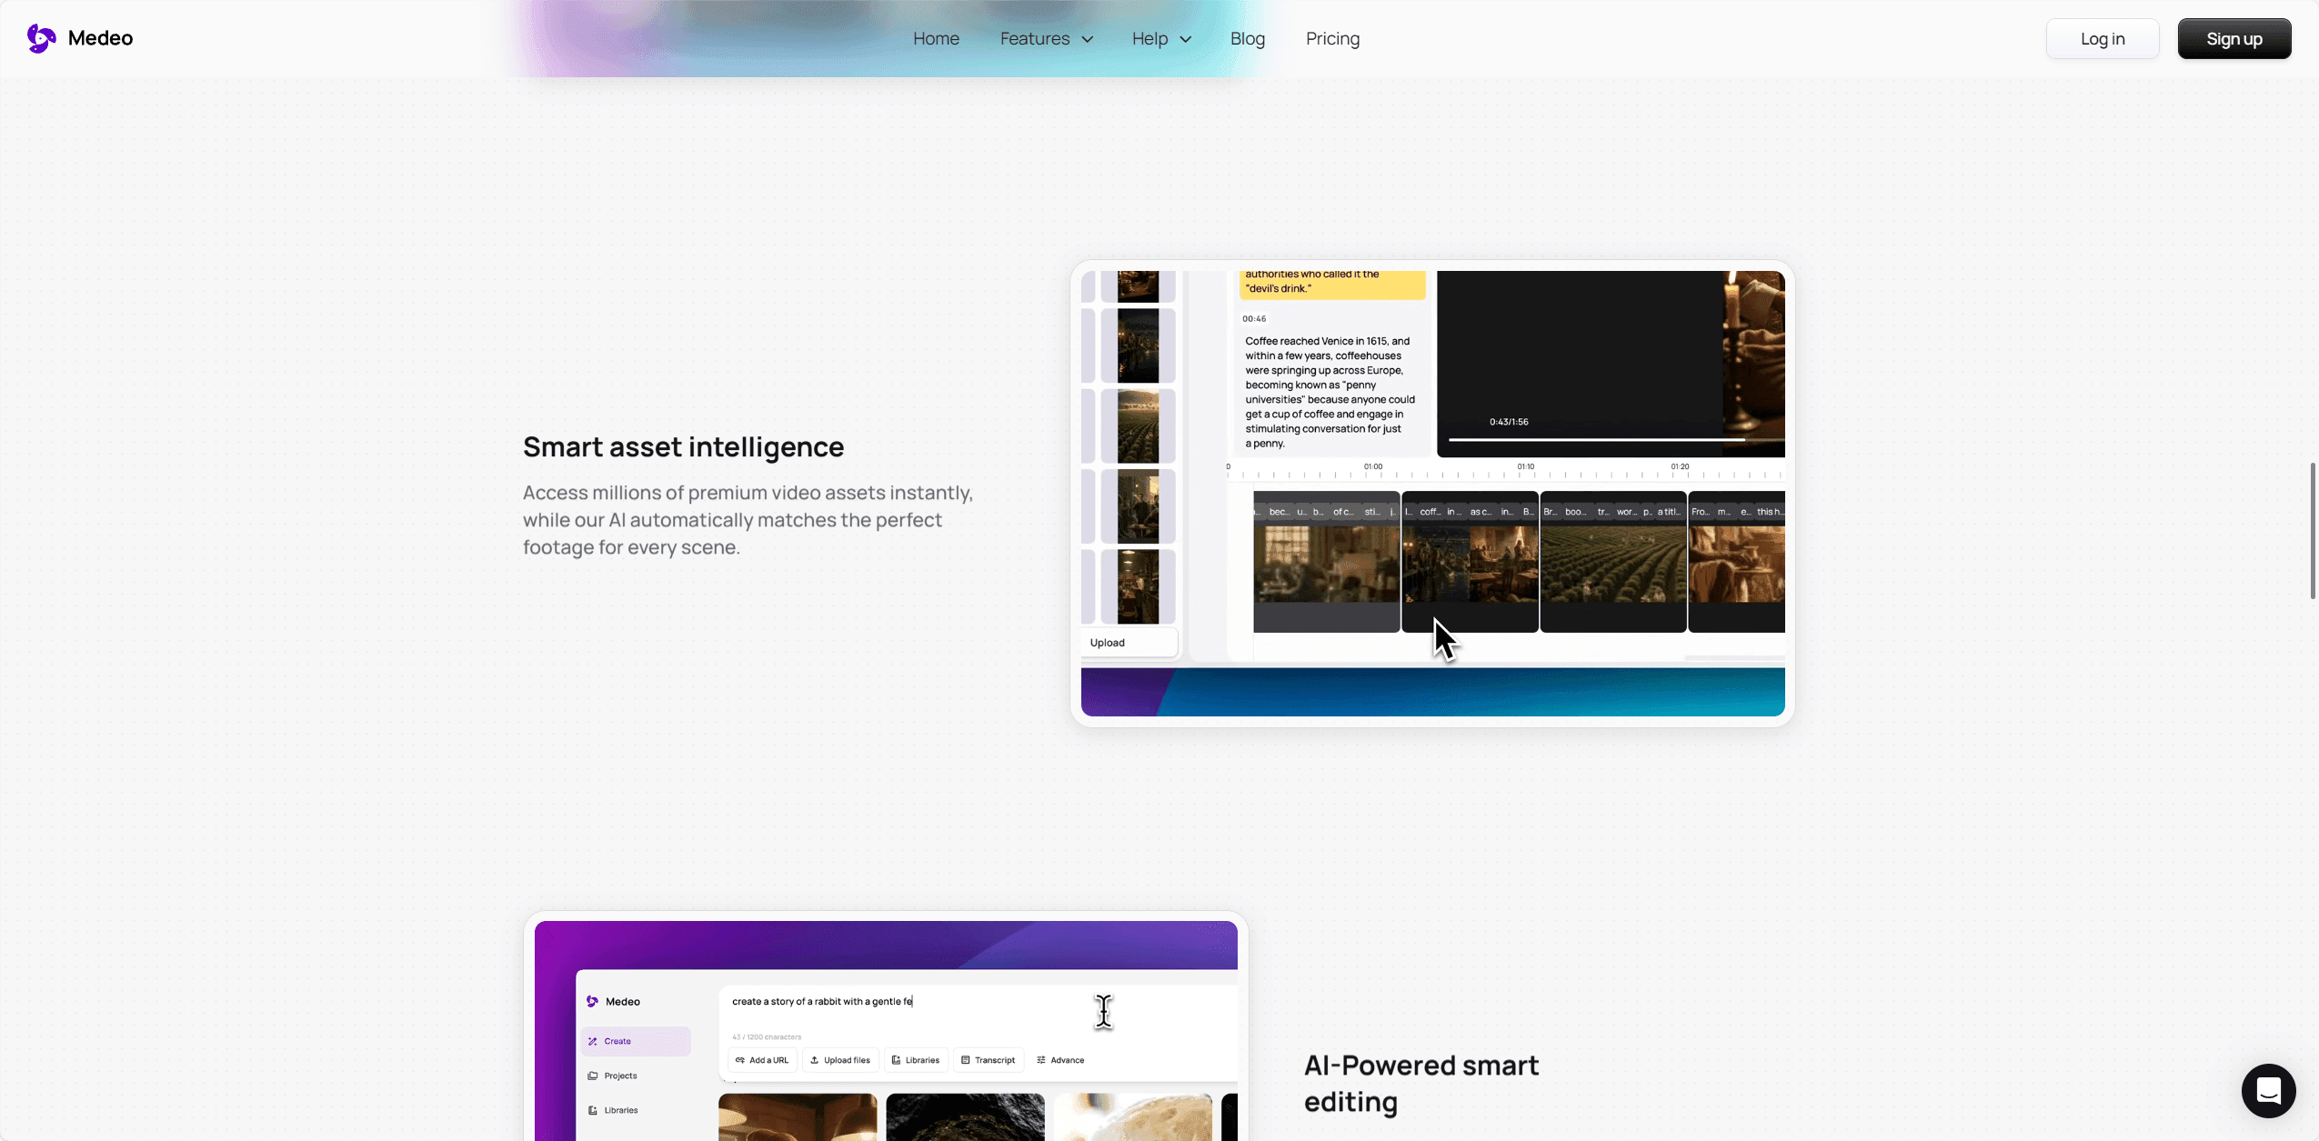Click the Medeo logo icon
The height and width of the screenshot is (1141, 2319).
[x=41, y=38]
